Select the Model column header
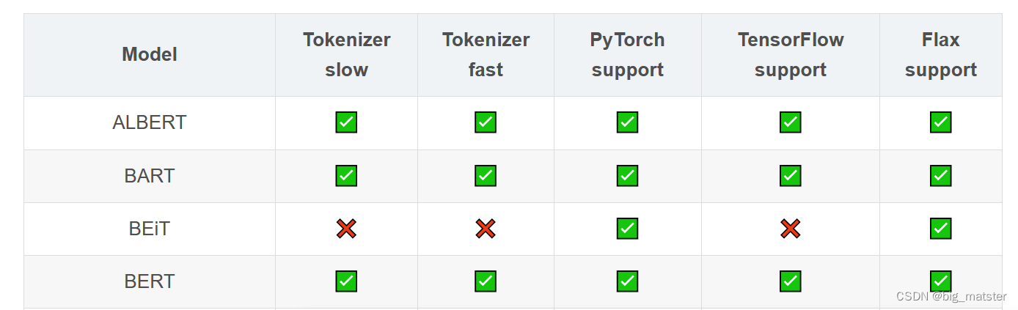Image resolution: width=1018 pixels, height=310 pixels. (x=150, y=54)
